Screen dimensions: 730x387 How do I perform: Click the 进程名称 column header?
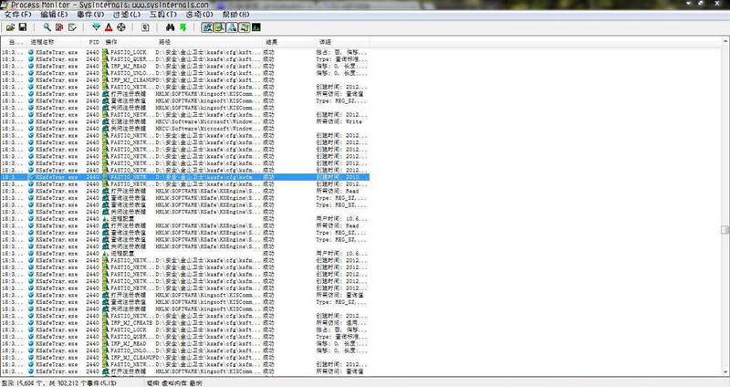coord(55,42)
